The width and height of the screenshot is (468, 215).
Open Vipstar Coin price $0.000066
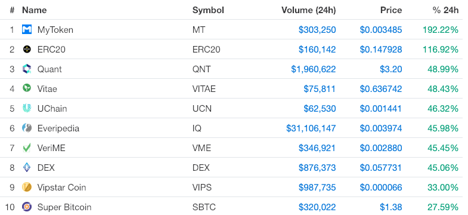pyautogui.click(x=381, y=188)
